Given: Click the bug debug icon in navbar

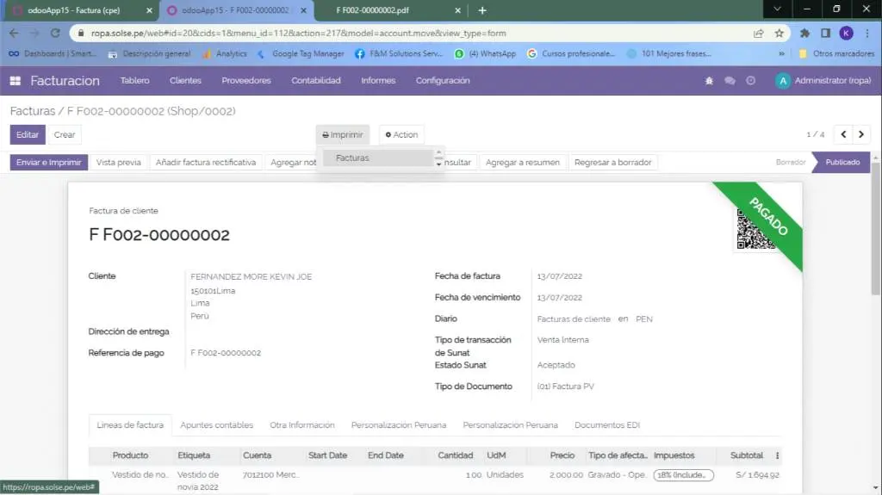Looking at the screenshot, I should (709, 81).
